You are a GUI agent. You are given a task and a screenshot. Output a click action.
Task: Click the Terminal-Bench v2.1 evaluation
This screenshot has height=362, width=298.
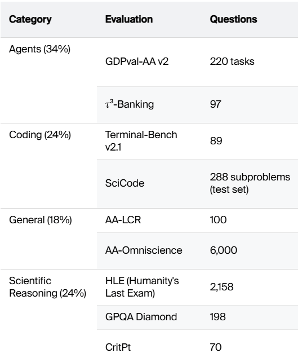click(141, 141)
